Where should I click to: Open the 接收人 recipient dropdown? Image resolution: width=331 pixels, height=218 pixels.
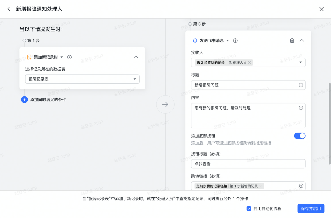pyautogui.click(x=300, y=62)
